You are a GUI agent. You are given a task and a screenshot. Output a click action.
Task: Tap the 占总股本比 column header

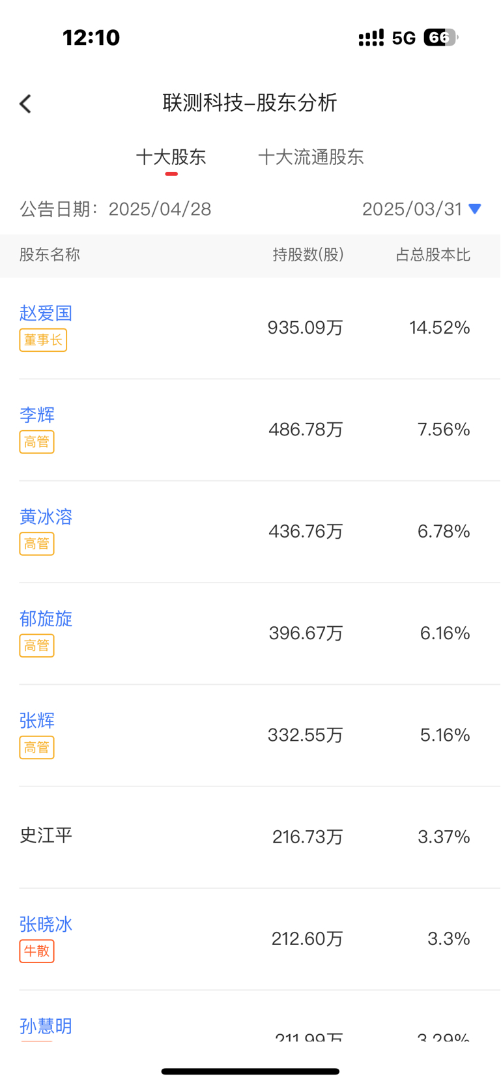[433, 255]
